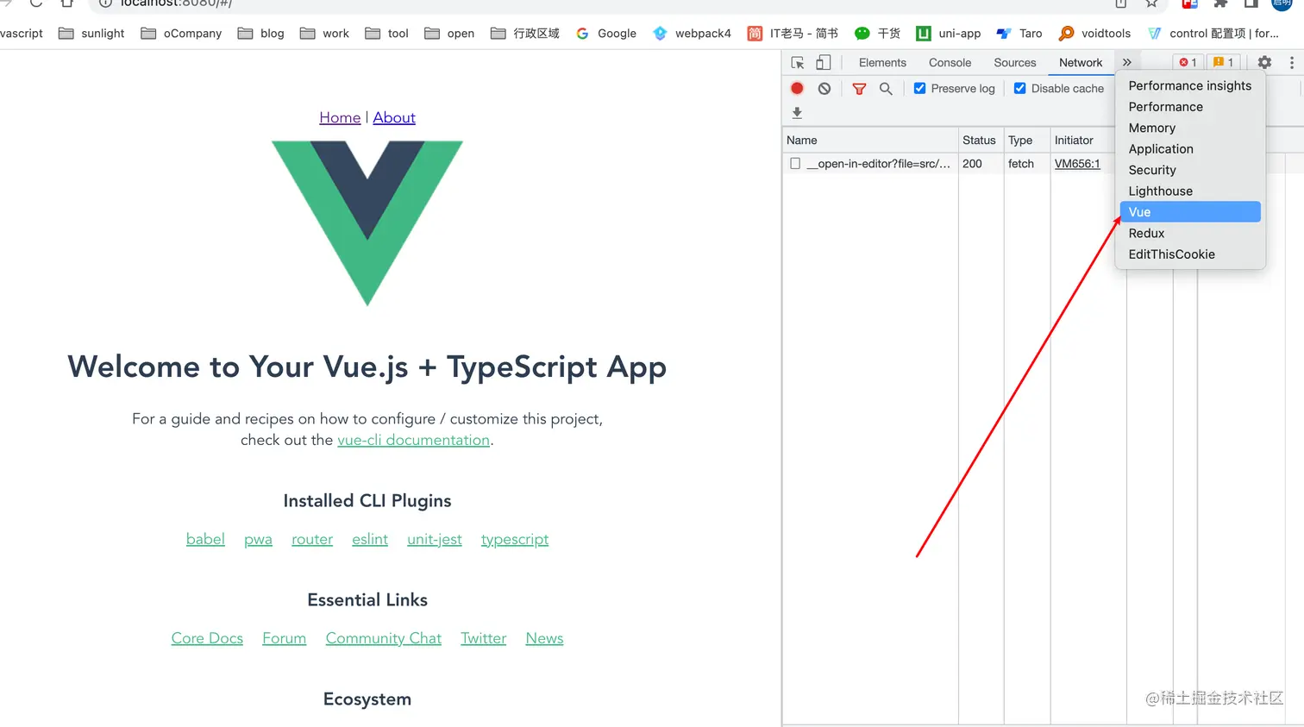Open DevTools settings gear
This screenshot has height=727, width=1304.
[1264, 62]
